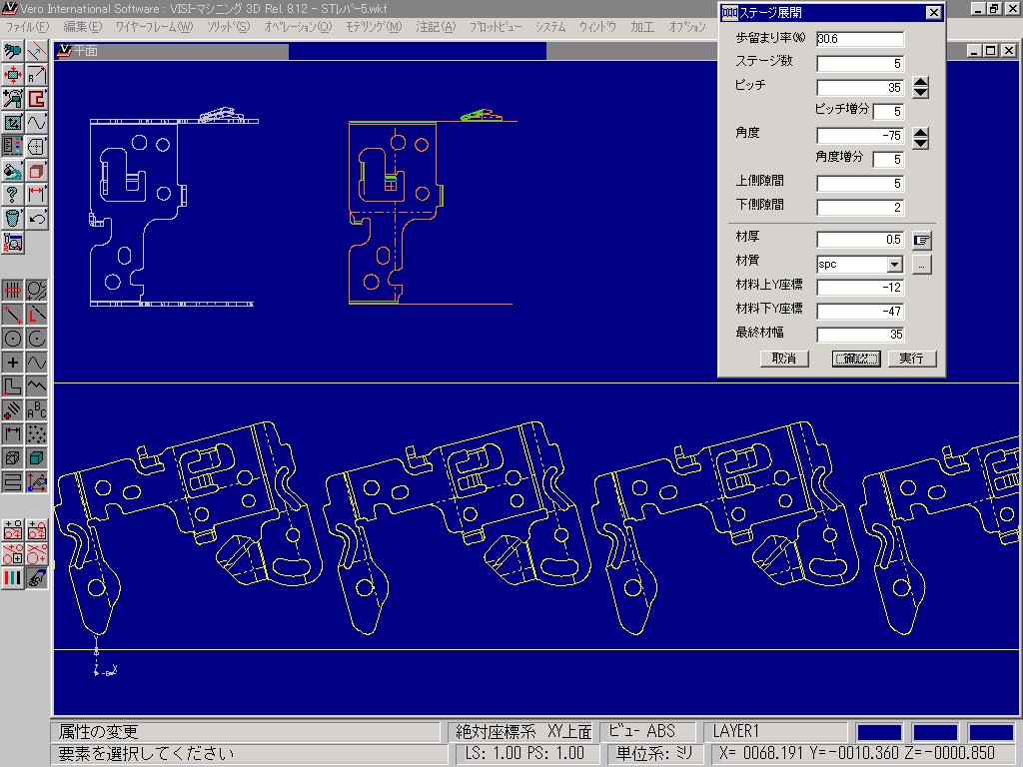Open the magnifier zoom window tool
Screen dimensions: 1023x767
(x=12, y=99)
